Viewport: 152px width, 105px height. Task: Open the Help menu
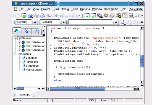(123, 9)
